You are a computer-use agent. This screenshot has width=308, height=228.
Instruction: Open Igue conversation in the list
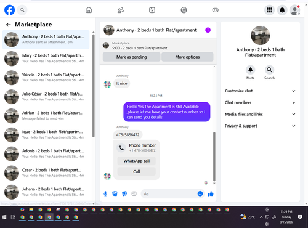click(46, 135)
